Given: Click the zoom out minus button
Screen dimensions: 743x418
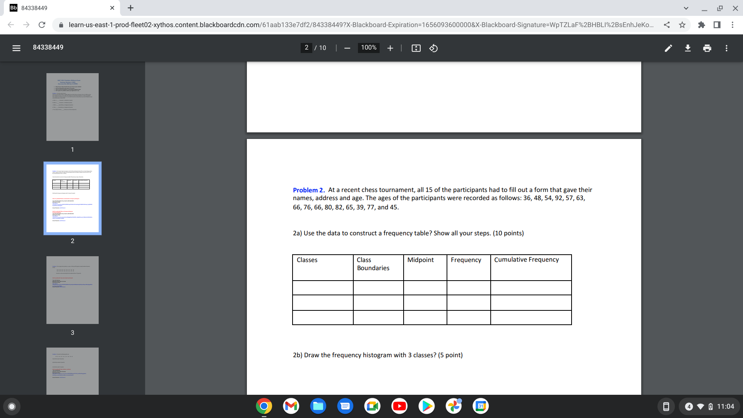Looking at the screenshot, I should (347, 48).
